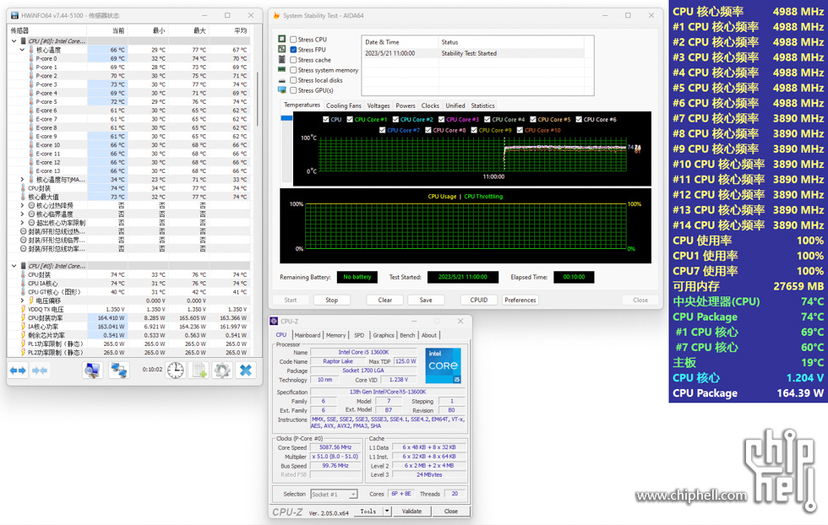The height and width of the screenshot is (525, 828).
Task: Toggle the CPU Core #3 graph checkbox
Action: (x=440, y=120)
